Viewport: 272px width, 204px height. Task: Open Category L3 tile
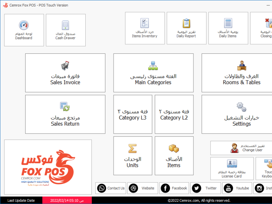click(x=133, y=114)
